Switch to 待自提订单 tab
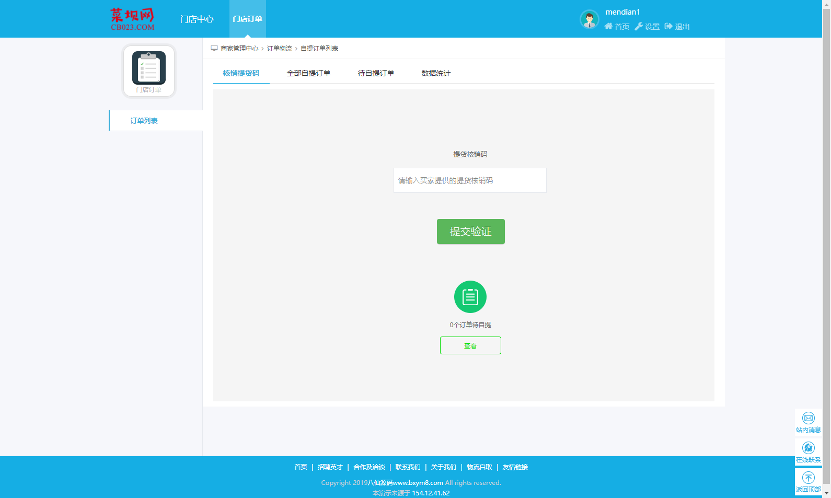This screenshot has height=498, width=831. 376,73
